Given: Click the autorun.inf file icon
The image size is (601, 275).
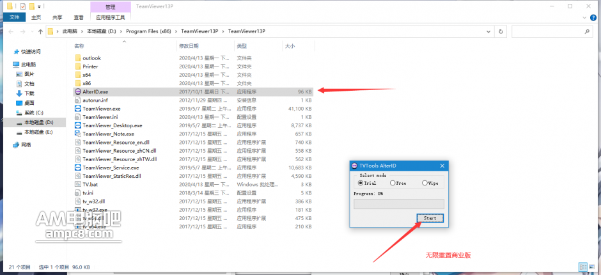Looking at the screenshot, I should (x=78, y=100).
